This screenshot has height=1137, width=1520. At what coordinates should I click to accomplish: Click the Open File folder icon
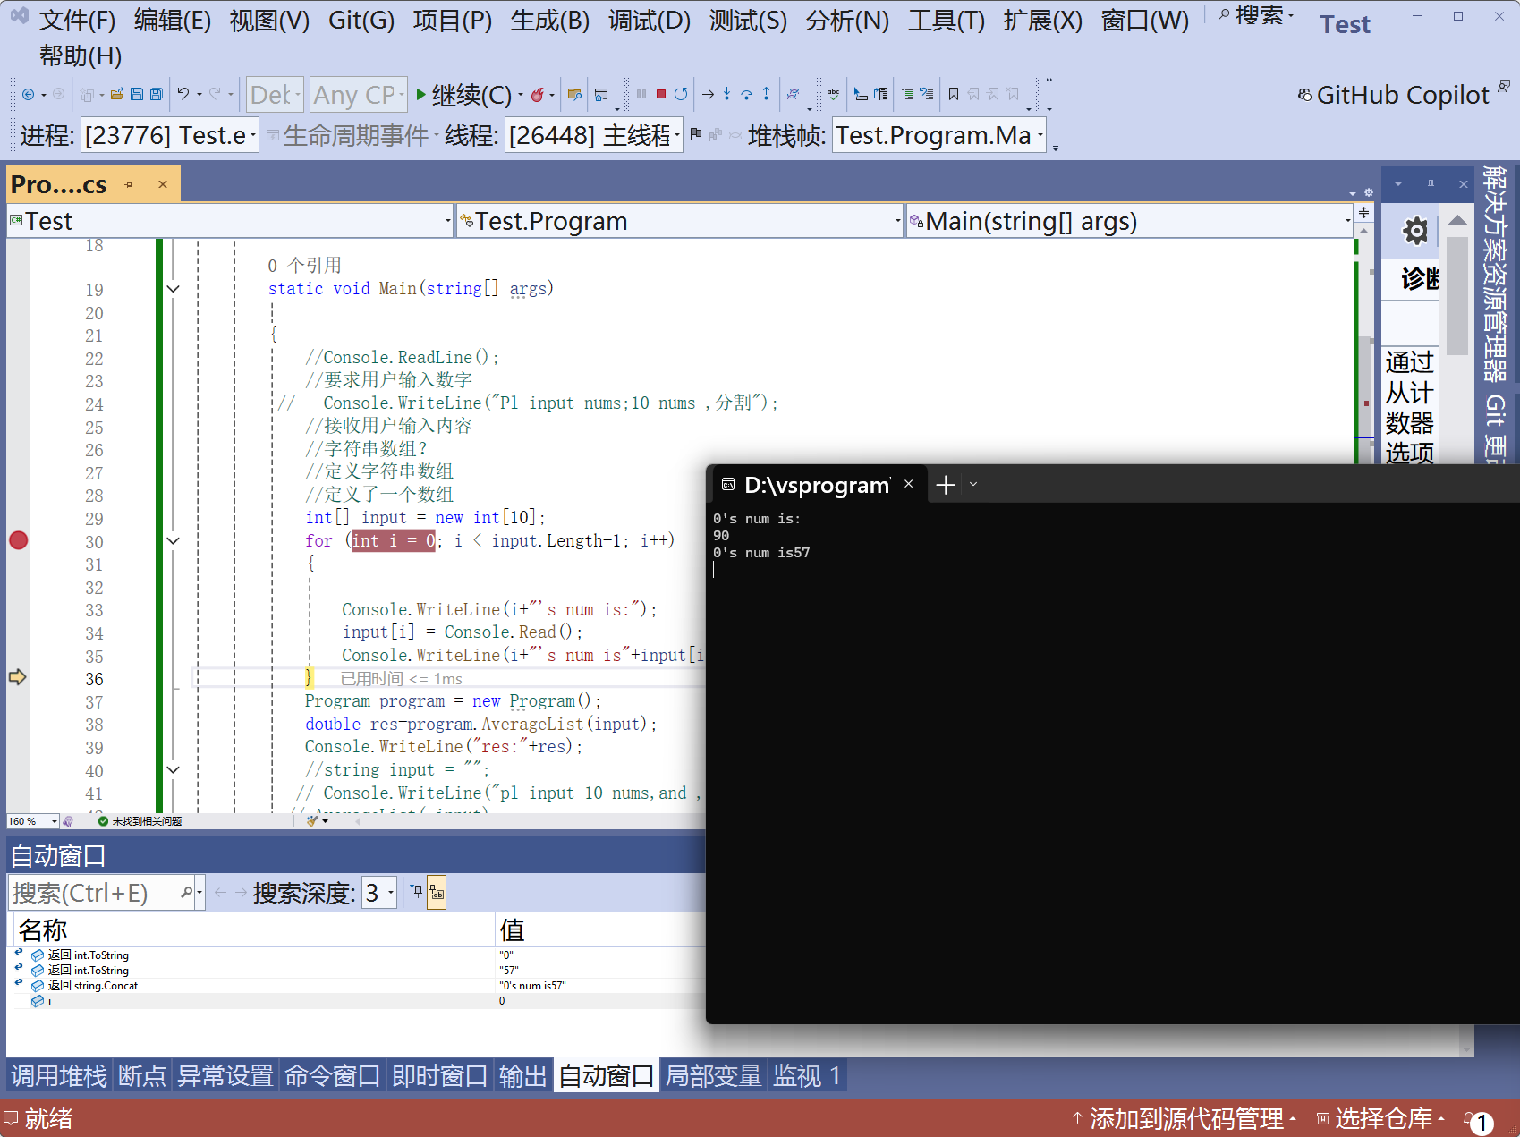[x=116, y=94]
